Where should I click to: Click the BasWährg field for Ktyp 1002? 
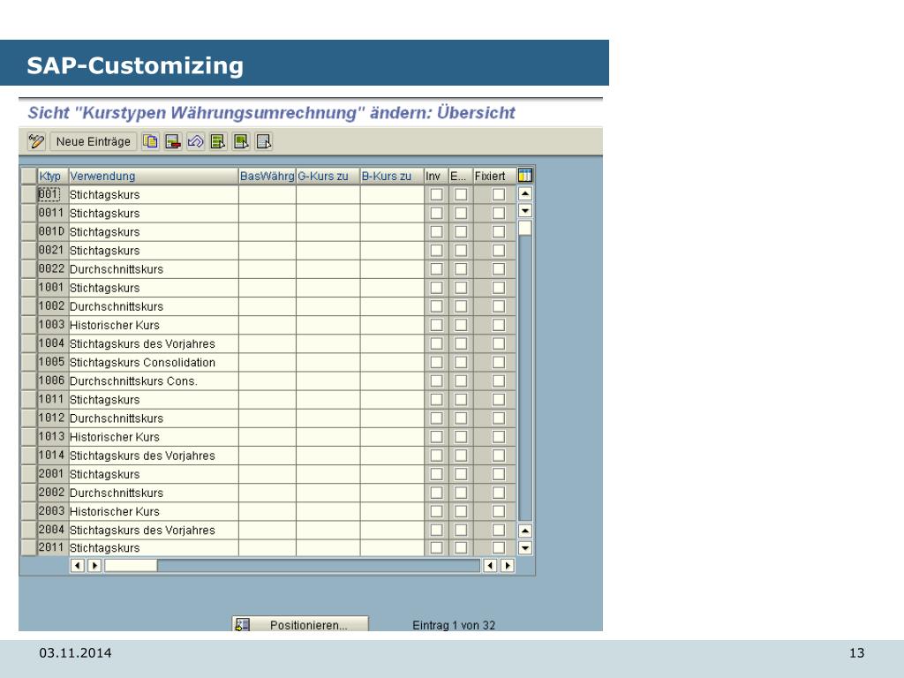pos(267,306)
